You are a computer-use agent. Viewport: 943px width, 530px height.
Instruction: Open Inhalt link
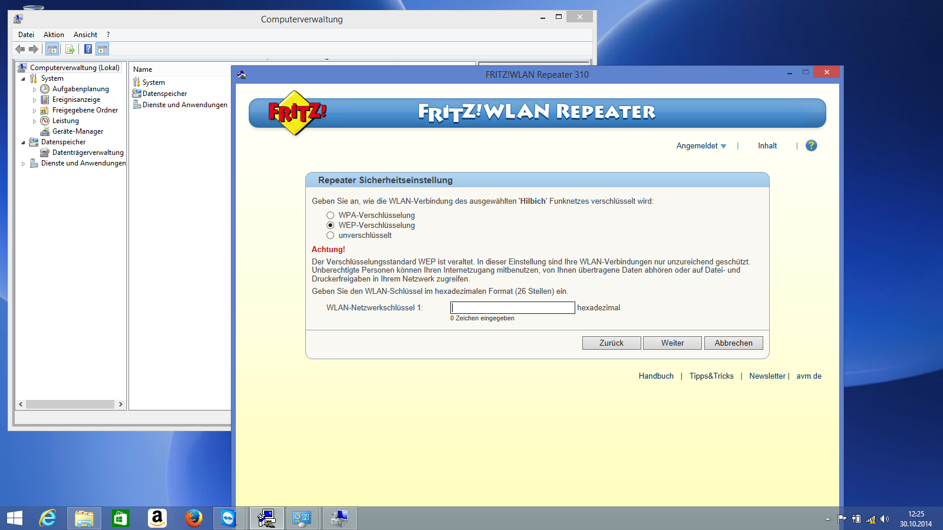click(767, 146)
